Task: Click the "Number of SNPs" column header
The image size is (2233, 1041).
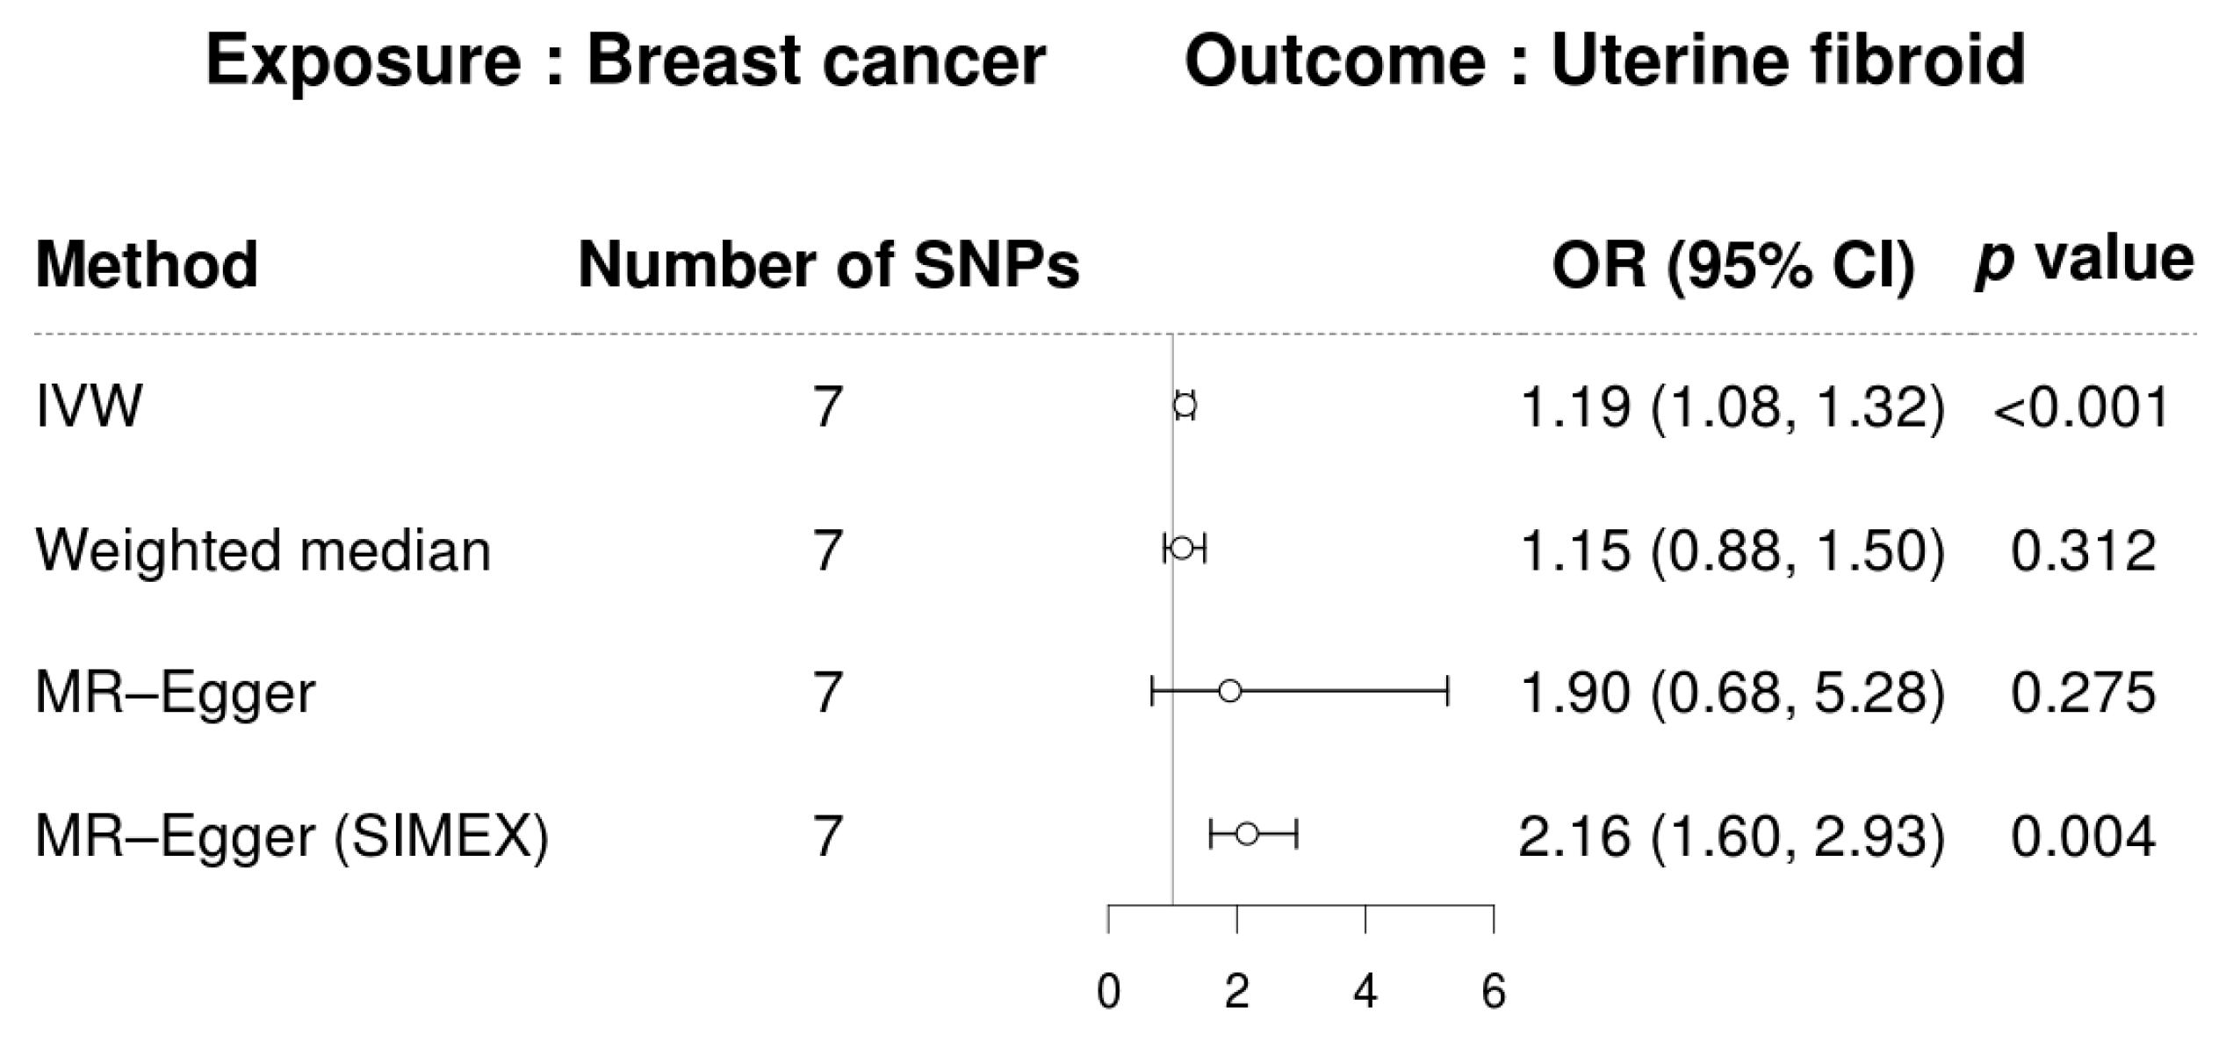Action: click(x=828, y=264)
